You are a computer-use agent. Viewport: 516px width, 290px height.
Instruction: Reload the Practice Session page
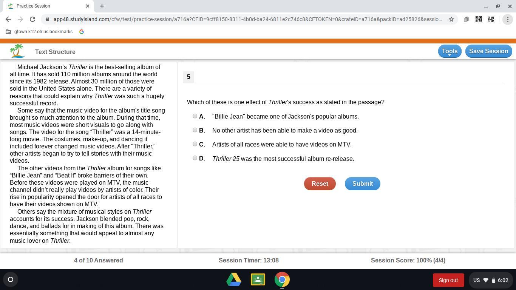(32, 19)
